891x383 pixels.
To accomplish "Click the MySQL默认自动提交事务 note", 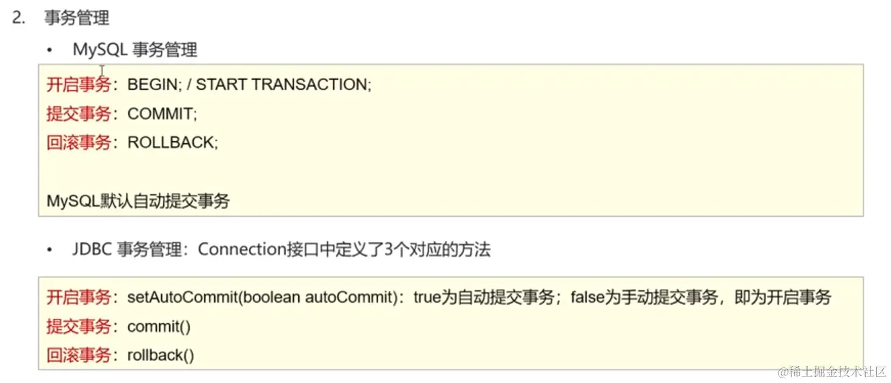I will [138, 201].
